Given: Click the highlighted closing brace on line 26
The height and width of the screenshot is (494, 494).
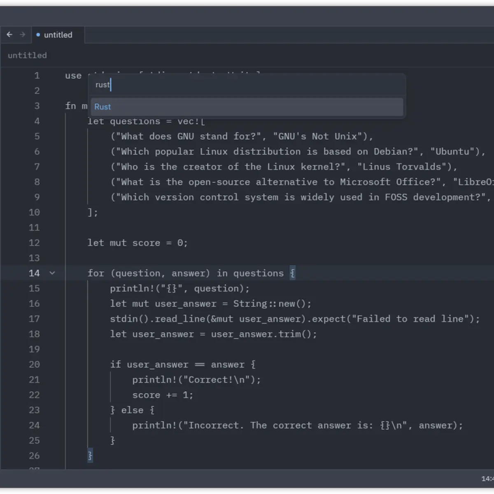Looking at the screenshot, I should [x=90, y=456].
